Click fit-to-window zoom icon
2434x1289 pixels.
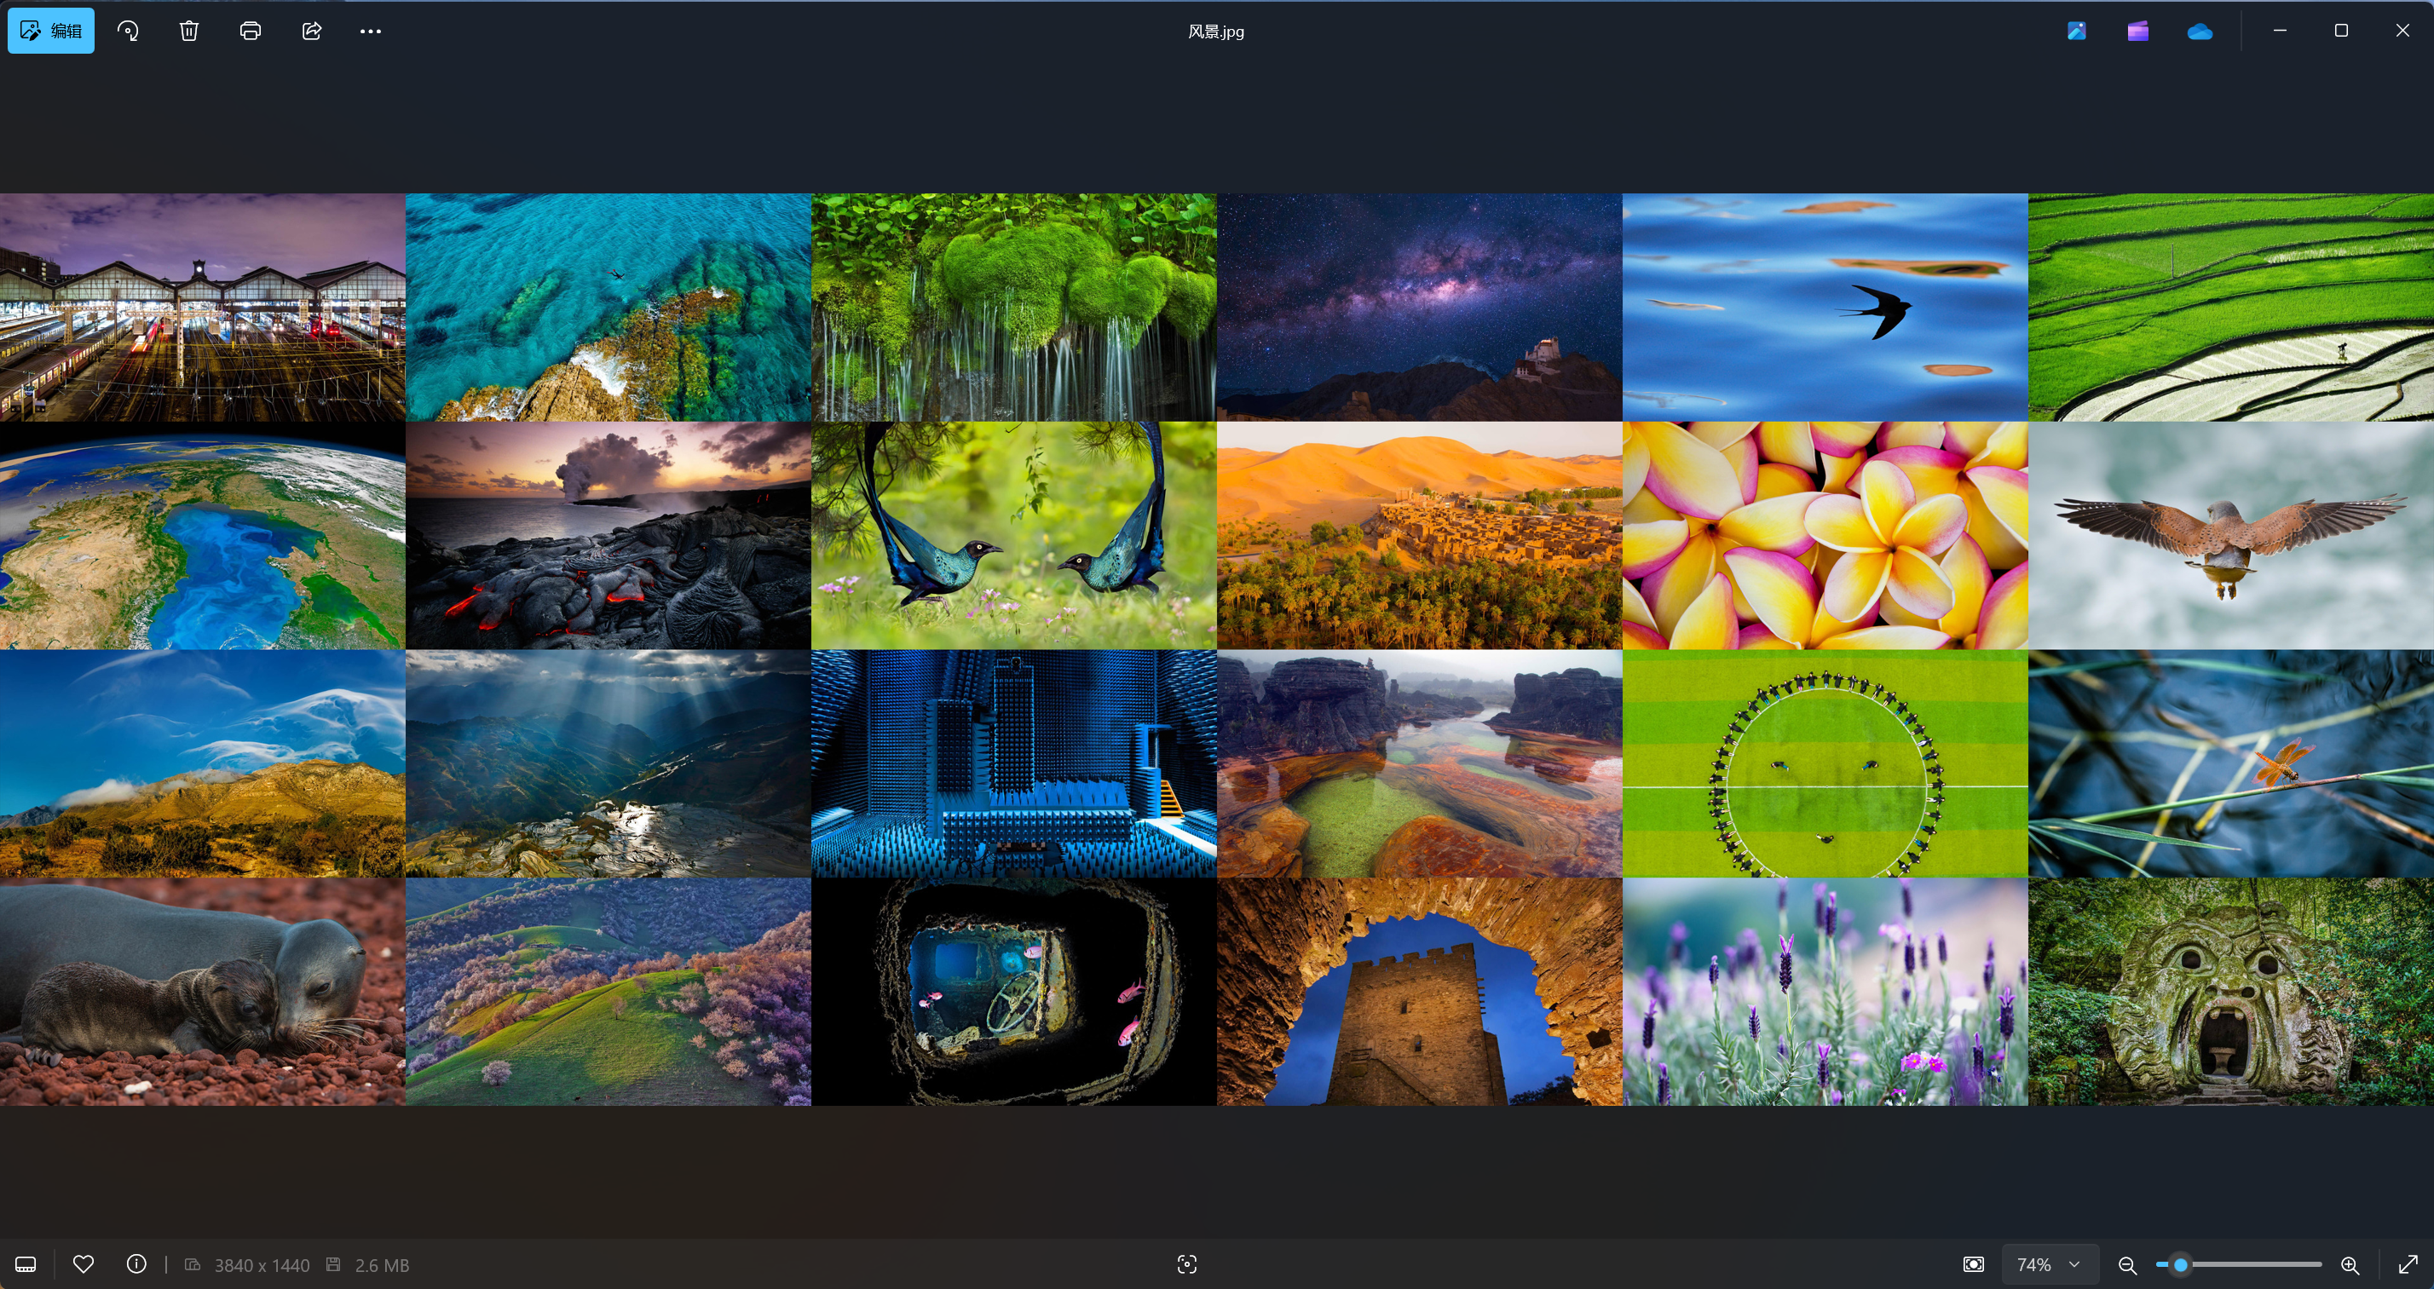click(x=1973, y=1264)
